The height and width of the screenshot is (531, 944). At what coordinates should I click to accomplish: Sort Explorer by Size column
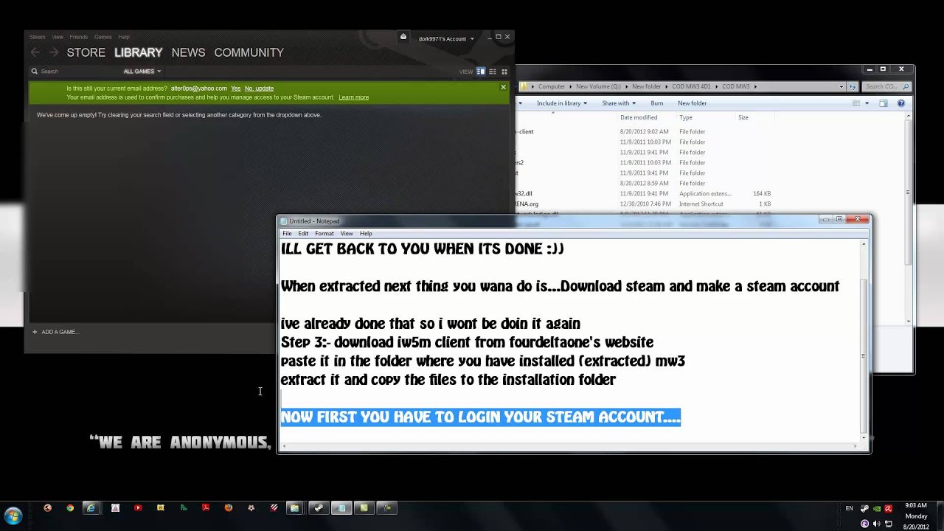tap(743, 117)
